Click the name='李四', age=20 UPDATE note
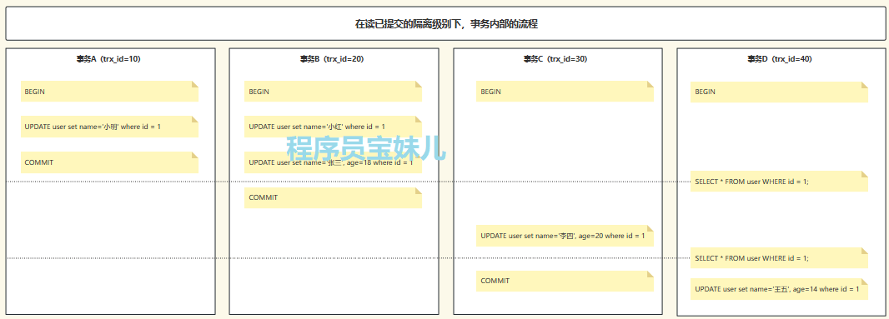Image resolution: width=889 pixels, height=319 pixels. pyautogui.click(x=565, y=236)
